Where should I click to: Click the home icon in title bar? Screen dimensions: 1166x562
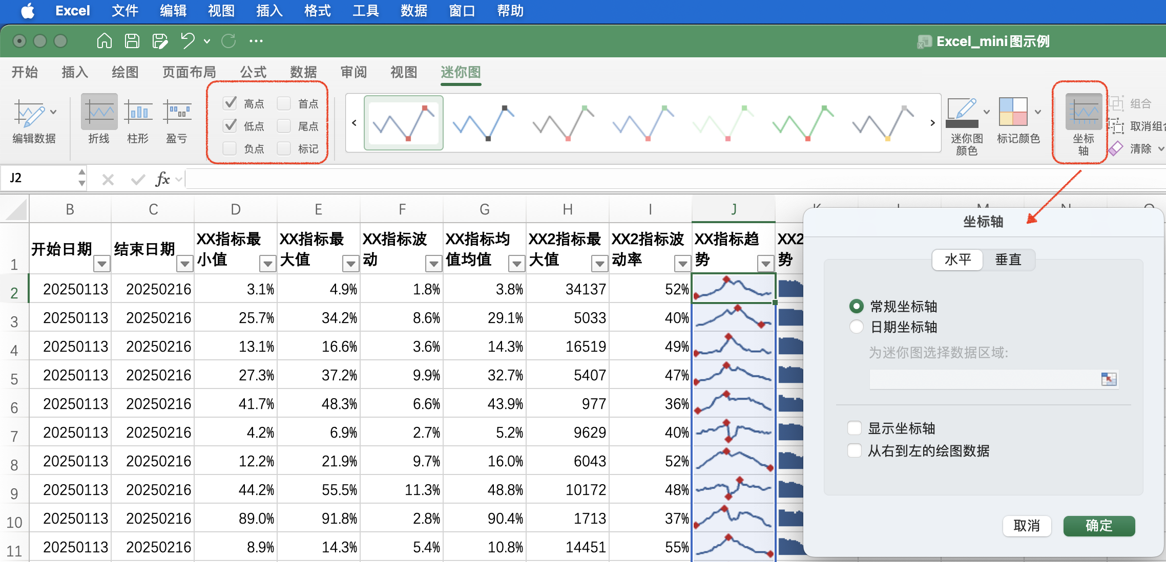(105, 41)
